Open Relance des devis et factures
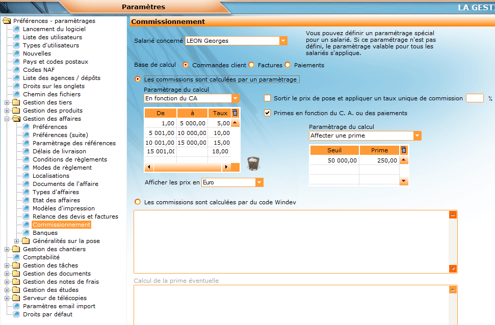495x325 pixels. (75, 216)
